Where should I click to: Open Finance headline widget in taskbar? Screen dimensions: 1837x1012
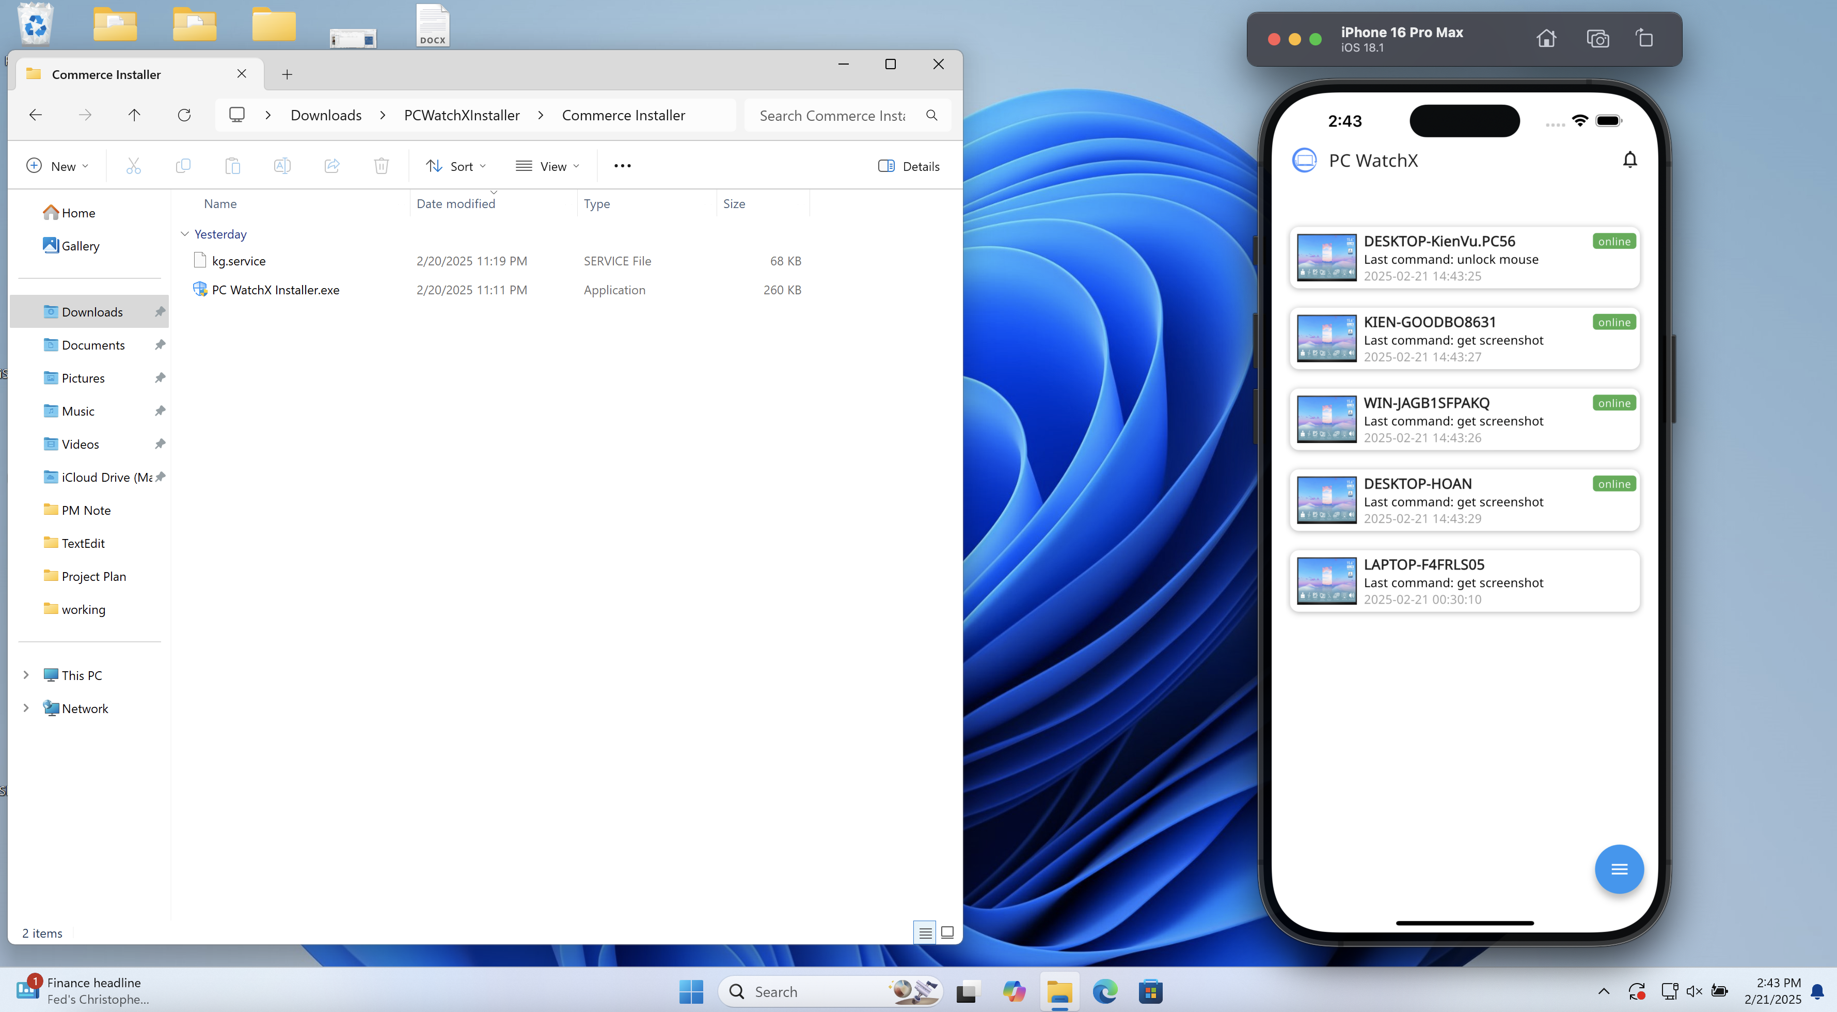pyautogui.click(x=84, y=991)
